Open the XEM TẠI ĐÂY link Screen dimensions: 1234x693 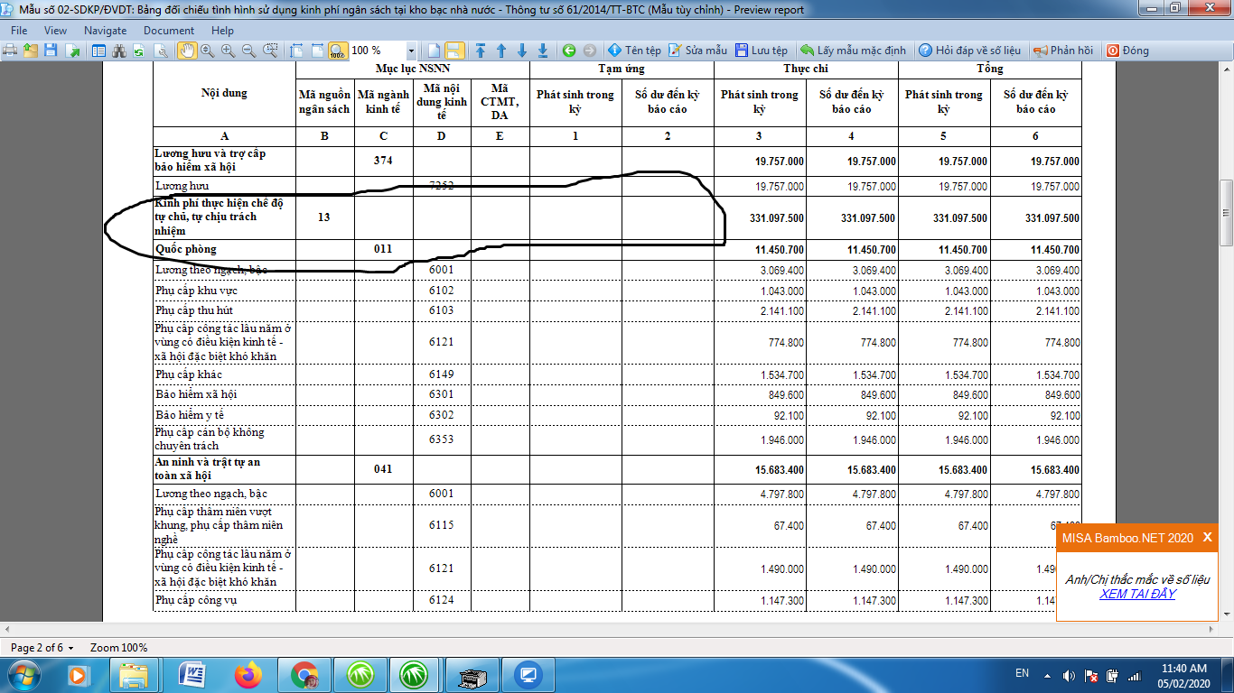(1136, 594)
